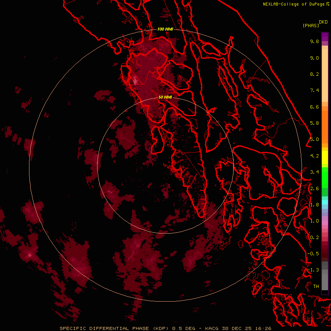331x331 pixels.
Task: Click the 2.6 value on the color scale
Action: (x=314, y=189)
